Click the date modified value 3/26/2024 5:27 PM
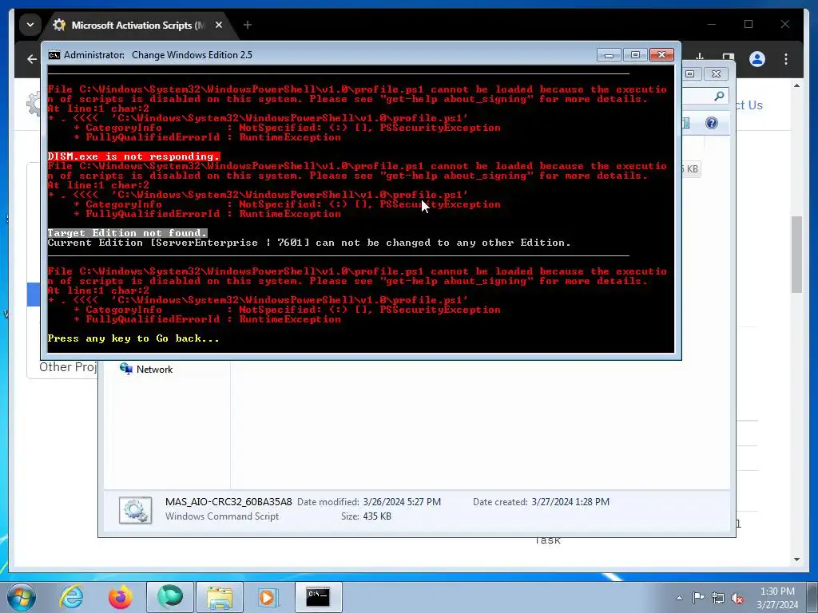Screen dimensions: 818x613 pyautogui.click(x=402, y=502)
